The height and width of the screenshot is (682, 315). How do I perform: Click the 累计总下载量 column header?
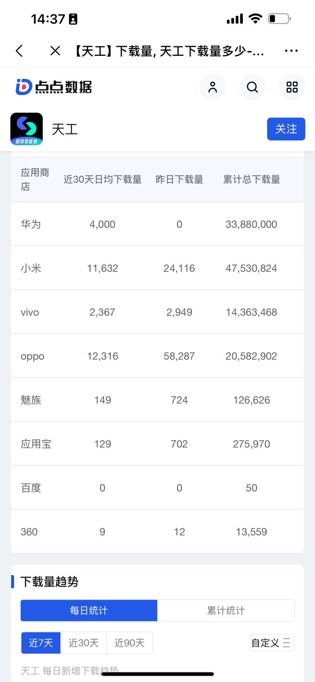251,180
